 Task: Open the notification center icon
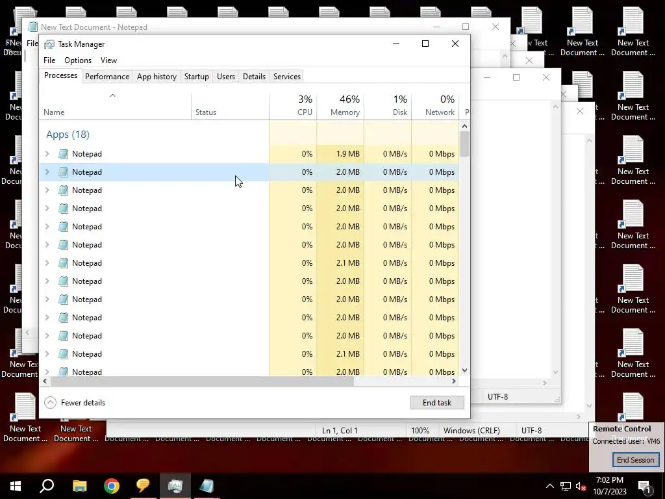click(x=645, y=486)
